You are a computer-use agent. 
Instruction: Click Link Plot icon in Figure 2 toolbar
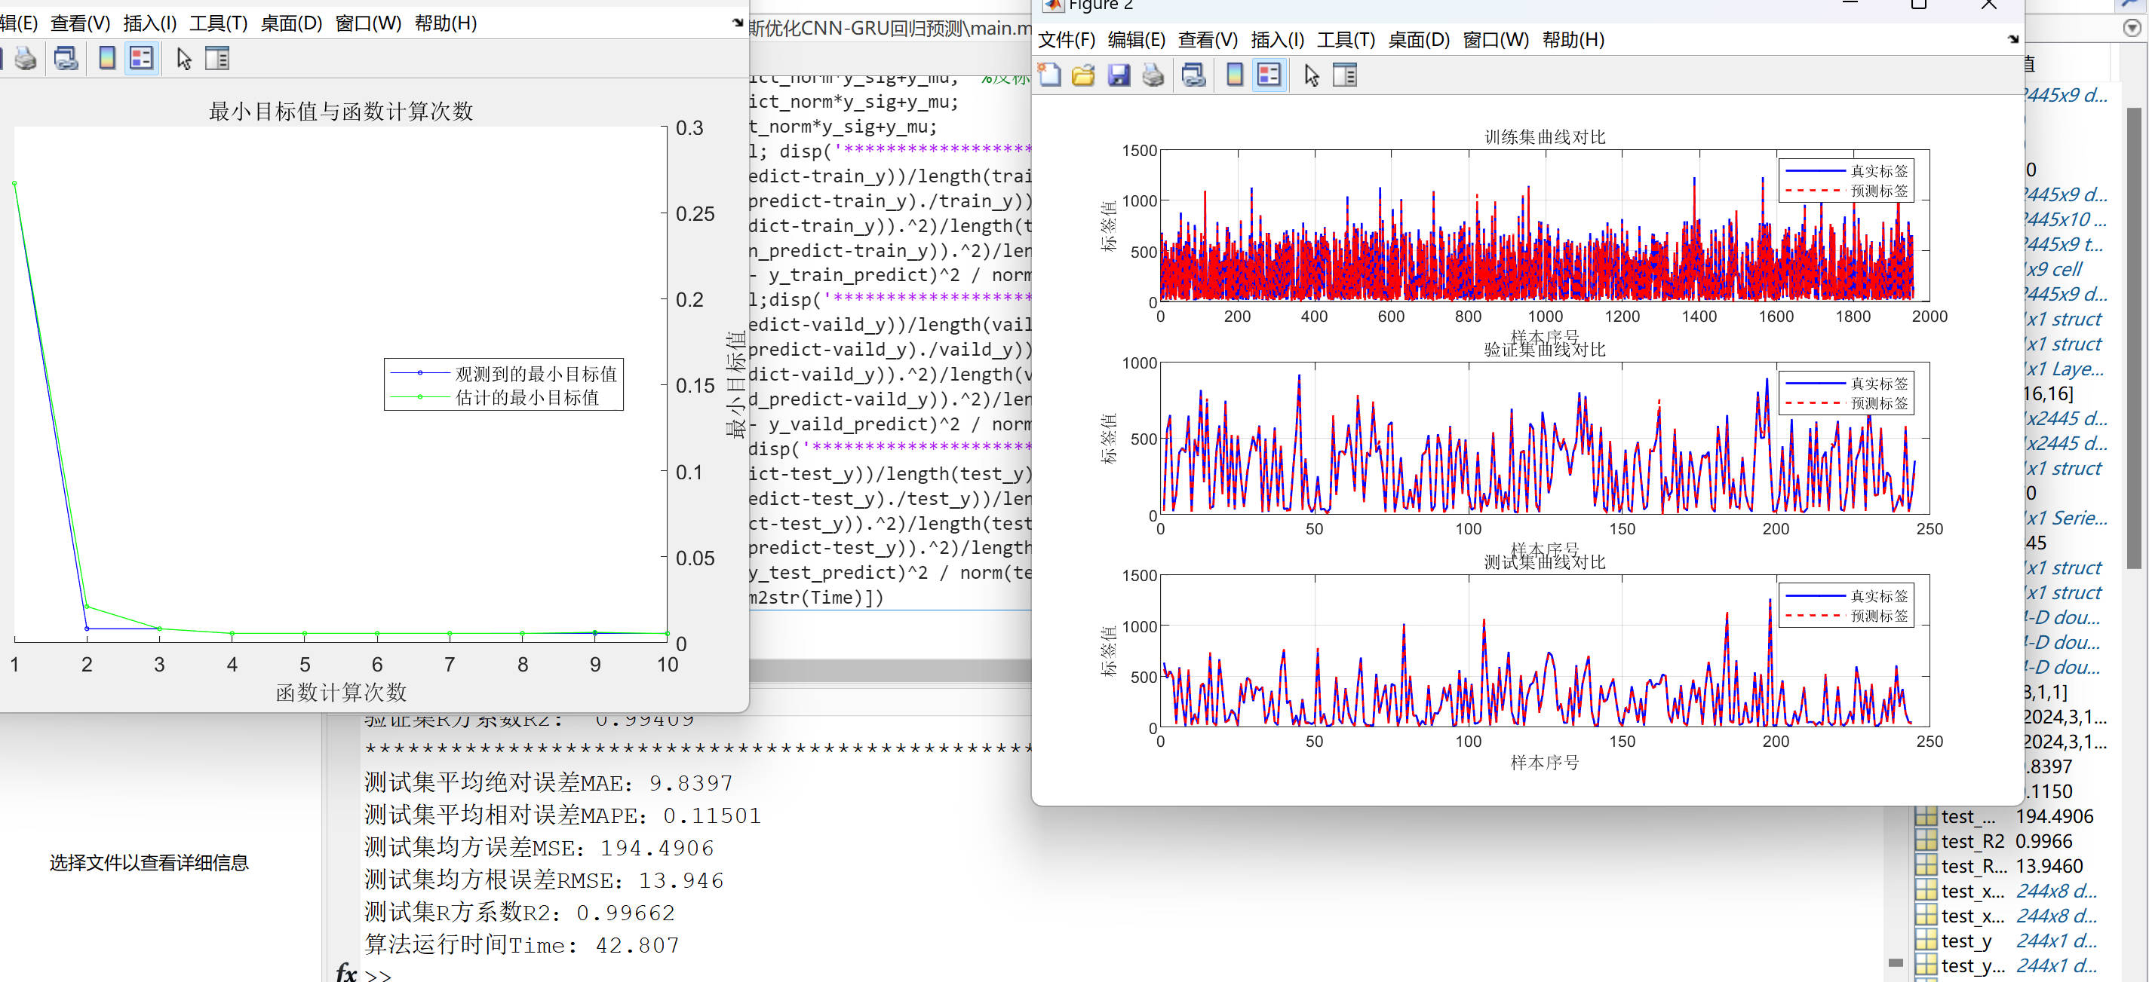(x=1193, y=76)
